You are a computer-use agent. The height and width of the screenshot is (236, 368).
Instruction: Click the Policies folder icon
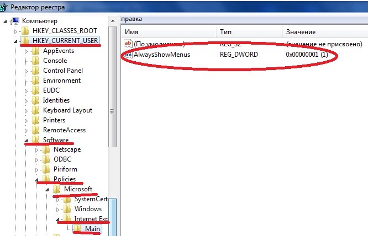tap(46, 179)
